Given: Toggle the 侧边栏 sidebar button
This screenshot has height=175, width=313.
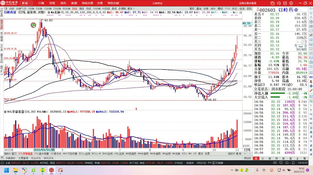Looking at the screenshot, I should pos(247,158).
